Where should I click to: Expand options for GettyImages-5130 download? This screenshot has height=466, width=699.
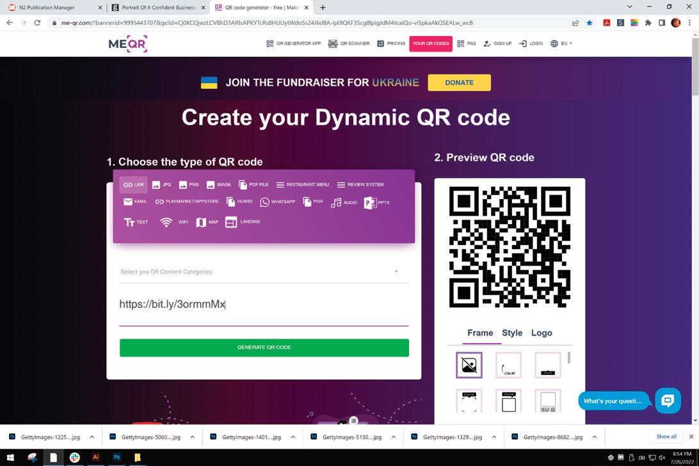[394, 437]
